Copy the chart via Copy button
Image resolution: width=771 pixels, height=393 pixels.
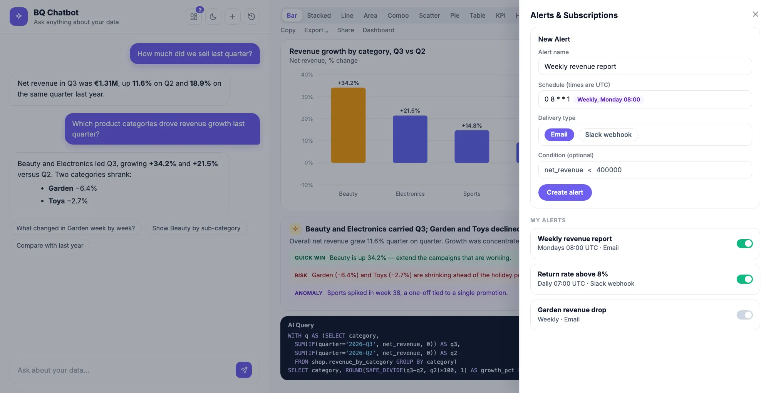[x=288, y=30]
